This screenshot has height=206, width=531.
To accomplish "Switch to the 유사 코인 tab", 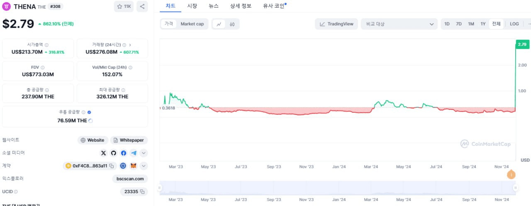I will 274,6.
